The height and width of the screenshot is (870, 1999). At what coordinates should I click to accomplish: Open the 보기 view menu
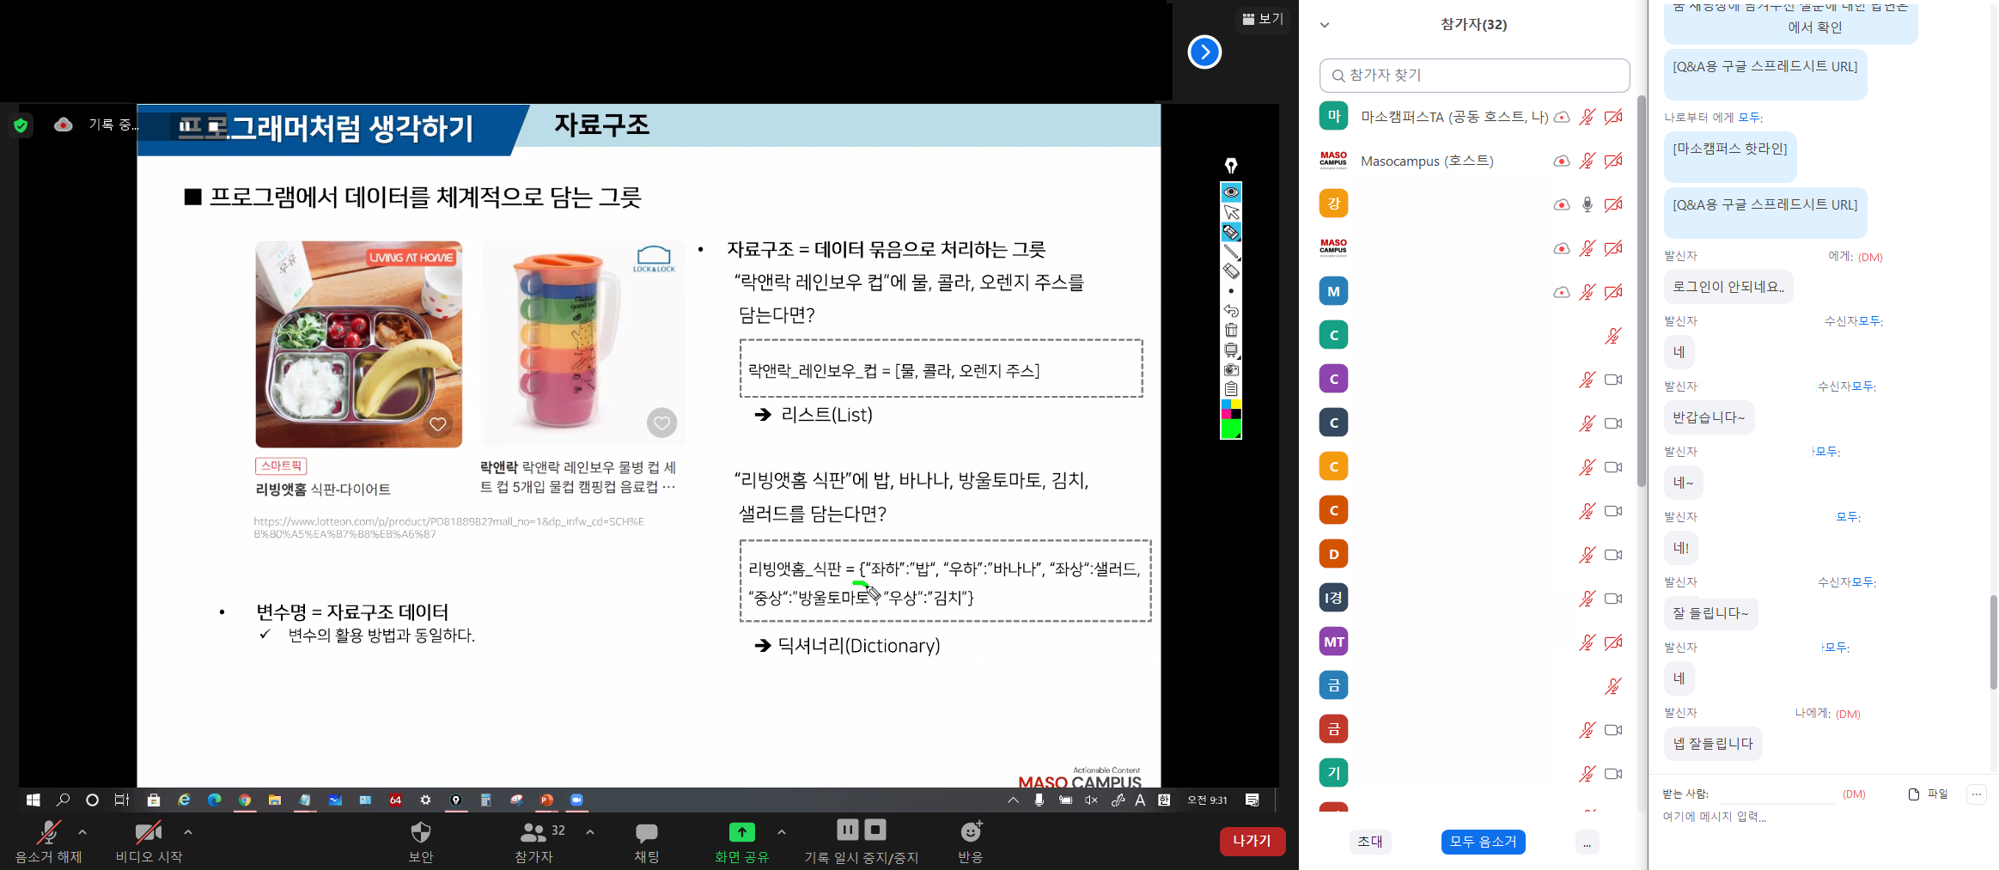(1262, 19)
